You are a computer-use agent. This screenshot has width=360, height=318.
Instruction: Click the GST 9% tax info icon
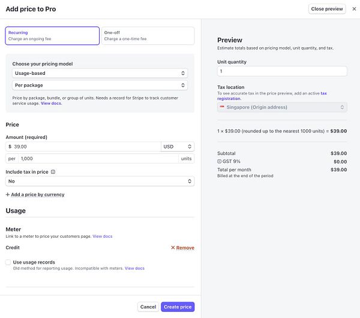click(220, 162)
